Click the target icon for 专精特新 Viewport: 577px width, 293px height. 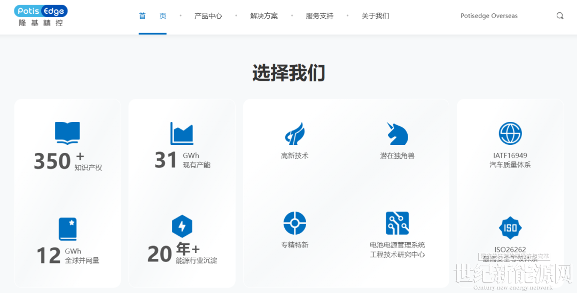tap(295, 223)
